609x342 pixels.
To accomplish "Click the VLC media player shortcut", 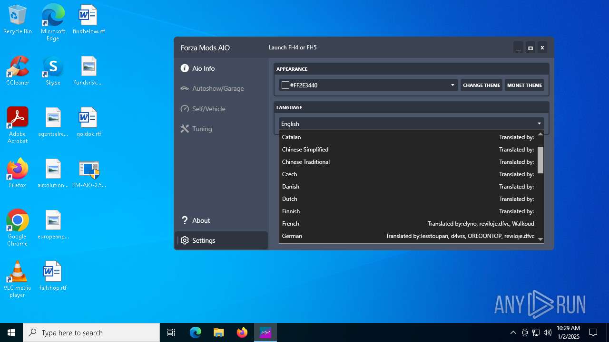I will pyautogui.click(x=18, y=279).
